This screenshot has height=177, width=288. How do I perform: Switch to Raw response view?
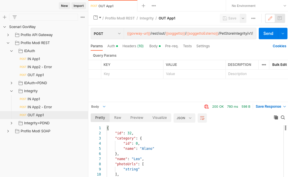click(118, 118)
